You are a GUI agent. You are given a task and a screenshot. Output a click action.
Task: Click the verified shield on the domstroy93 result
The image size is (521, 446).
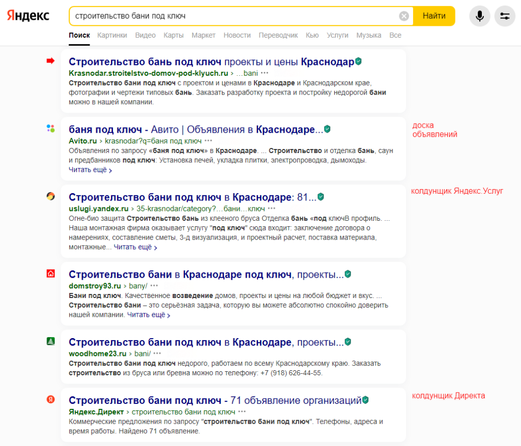[x=348, y=274]
